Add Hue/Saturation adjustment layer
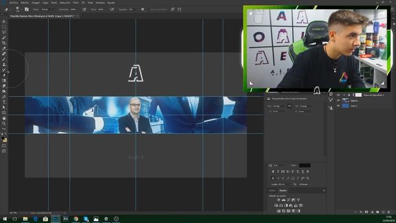Screen dimensions: 396x223 (276, 206)
